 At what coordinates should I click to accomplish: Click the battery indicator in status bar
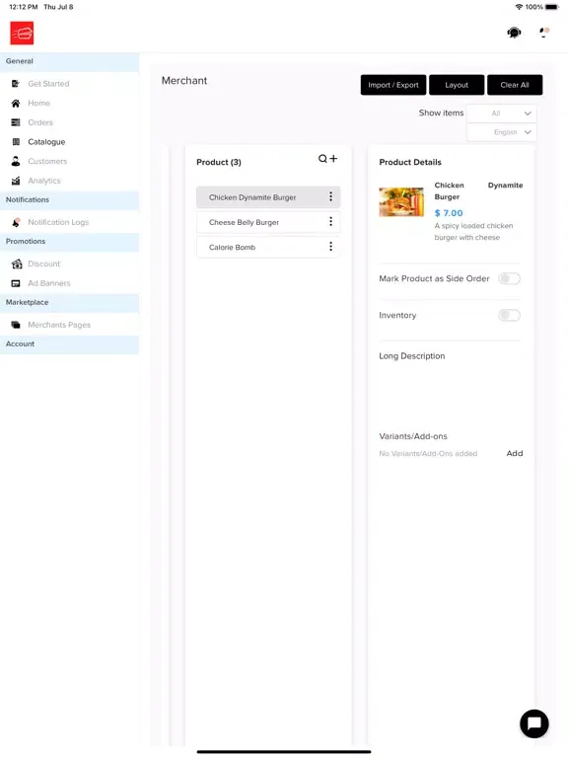551,7
